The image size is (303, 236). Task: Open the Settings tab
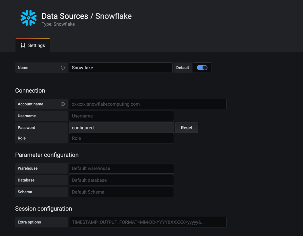click(x=32, y=45)
